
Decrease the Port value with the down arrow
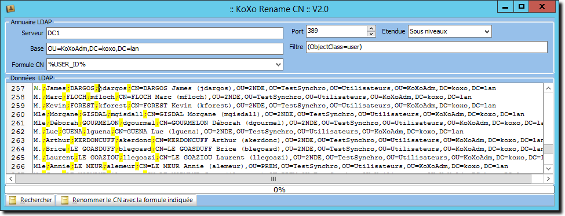(x=371, y=34)
